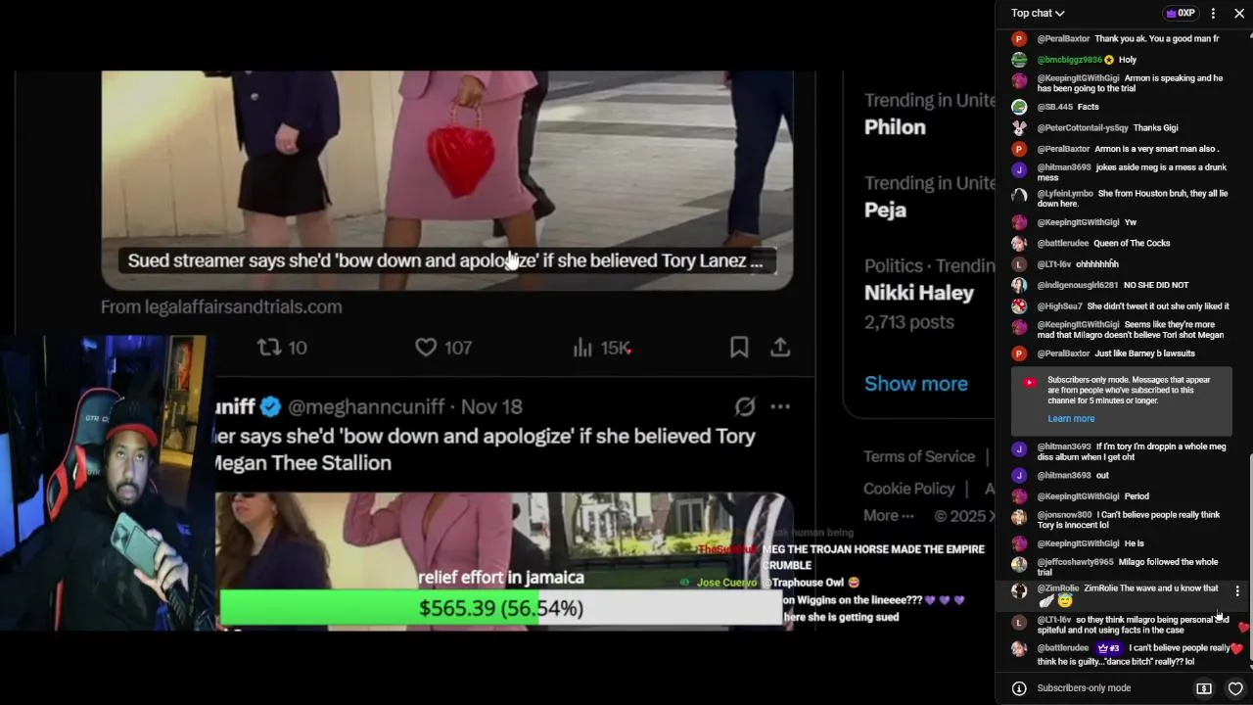Send a heart reaction in chat
This screenshot has width=1253, height=705.
1235,688
